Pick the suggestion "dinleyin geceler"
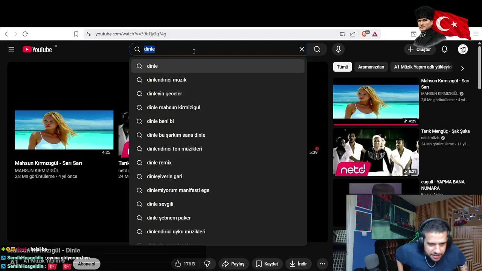The width and height of the screenshot is (482, 271). click(x=218, y=94)
